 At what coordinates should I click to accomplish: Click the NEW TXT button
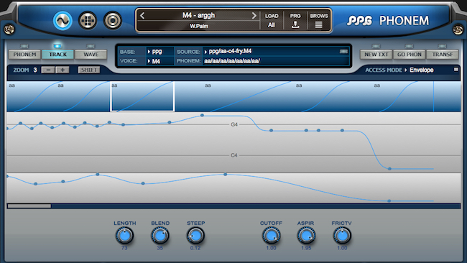pos(376,55)
